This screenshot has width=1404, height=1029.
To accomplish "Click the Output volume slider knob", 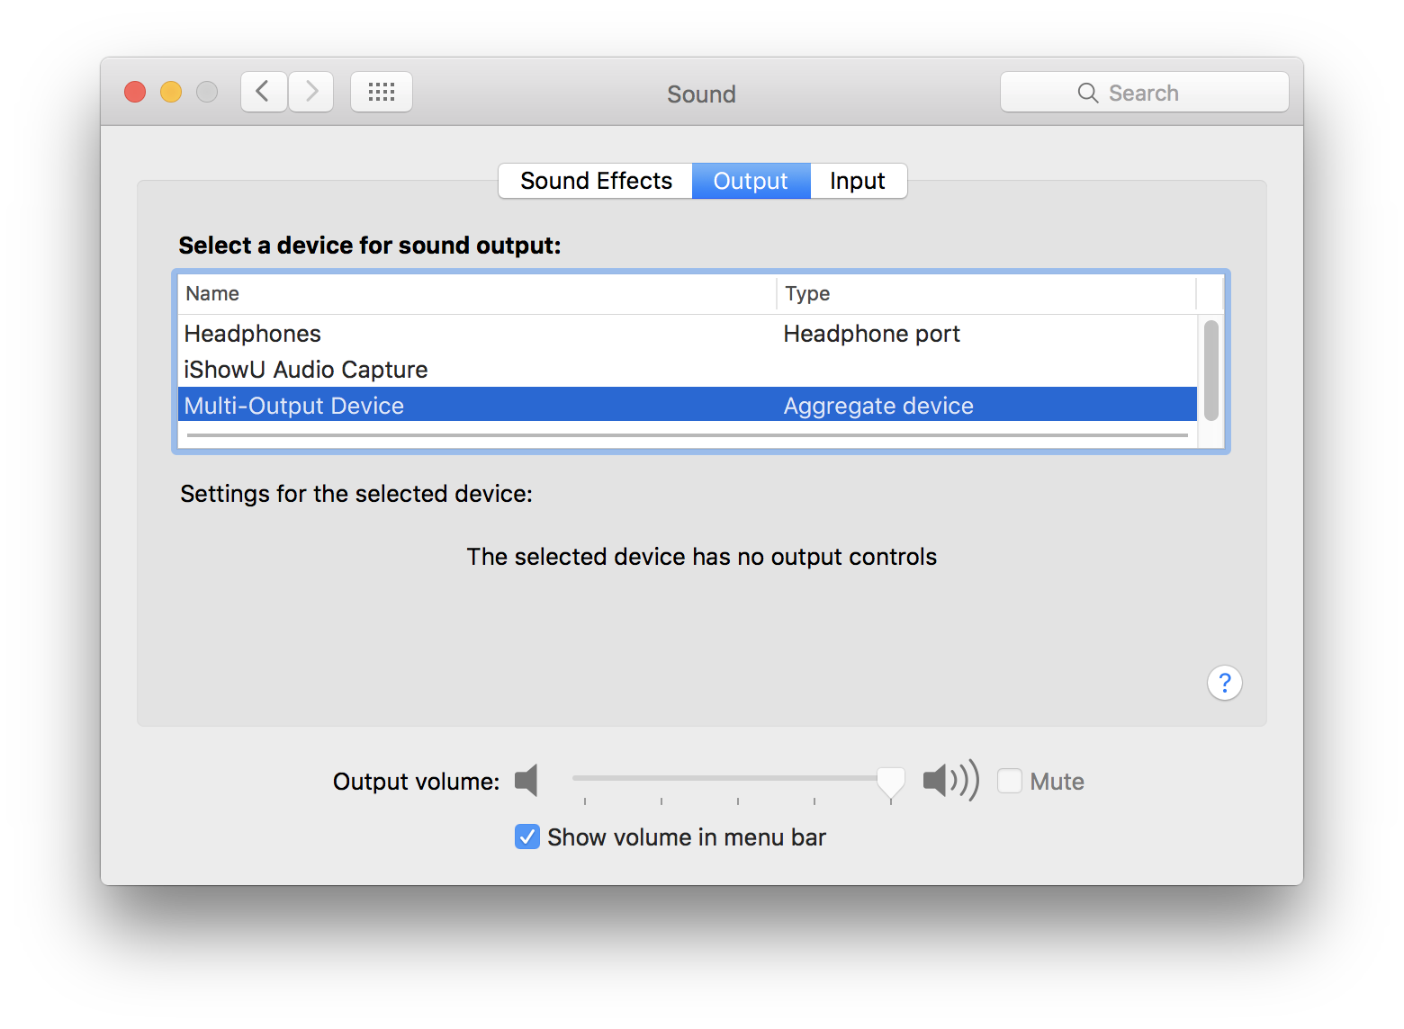I will pyautogui.click(x=891, y=781).
